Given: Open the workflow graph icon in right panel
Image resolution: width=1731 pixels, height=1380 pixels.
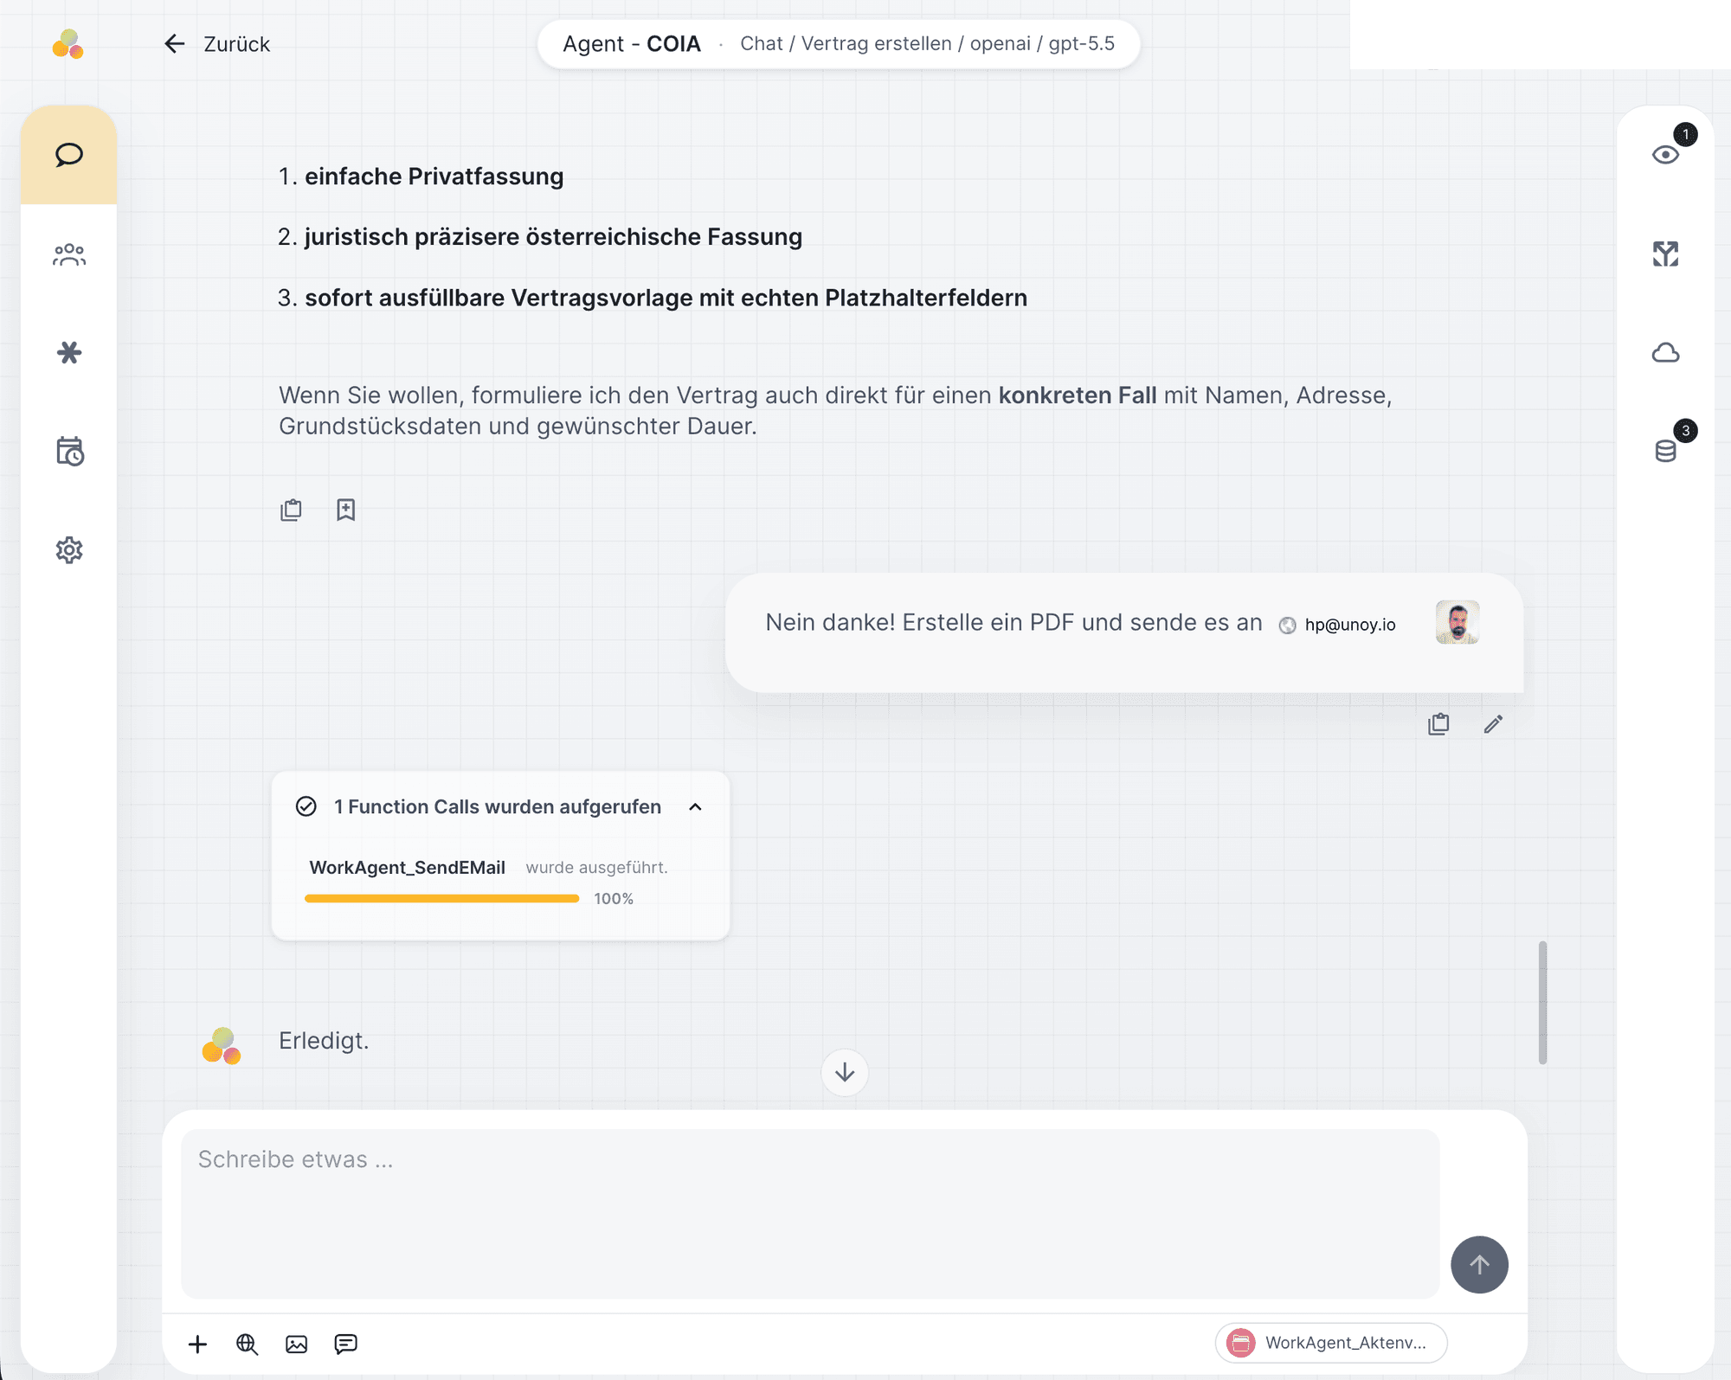Looking at the screenshot, I should [x=1665, y=254].
